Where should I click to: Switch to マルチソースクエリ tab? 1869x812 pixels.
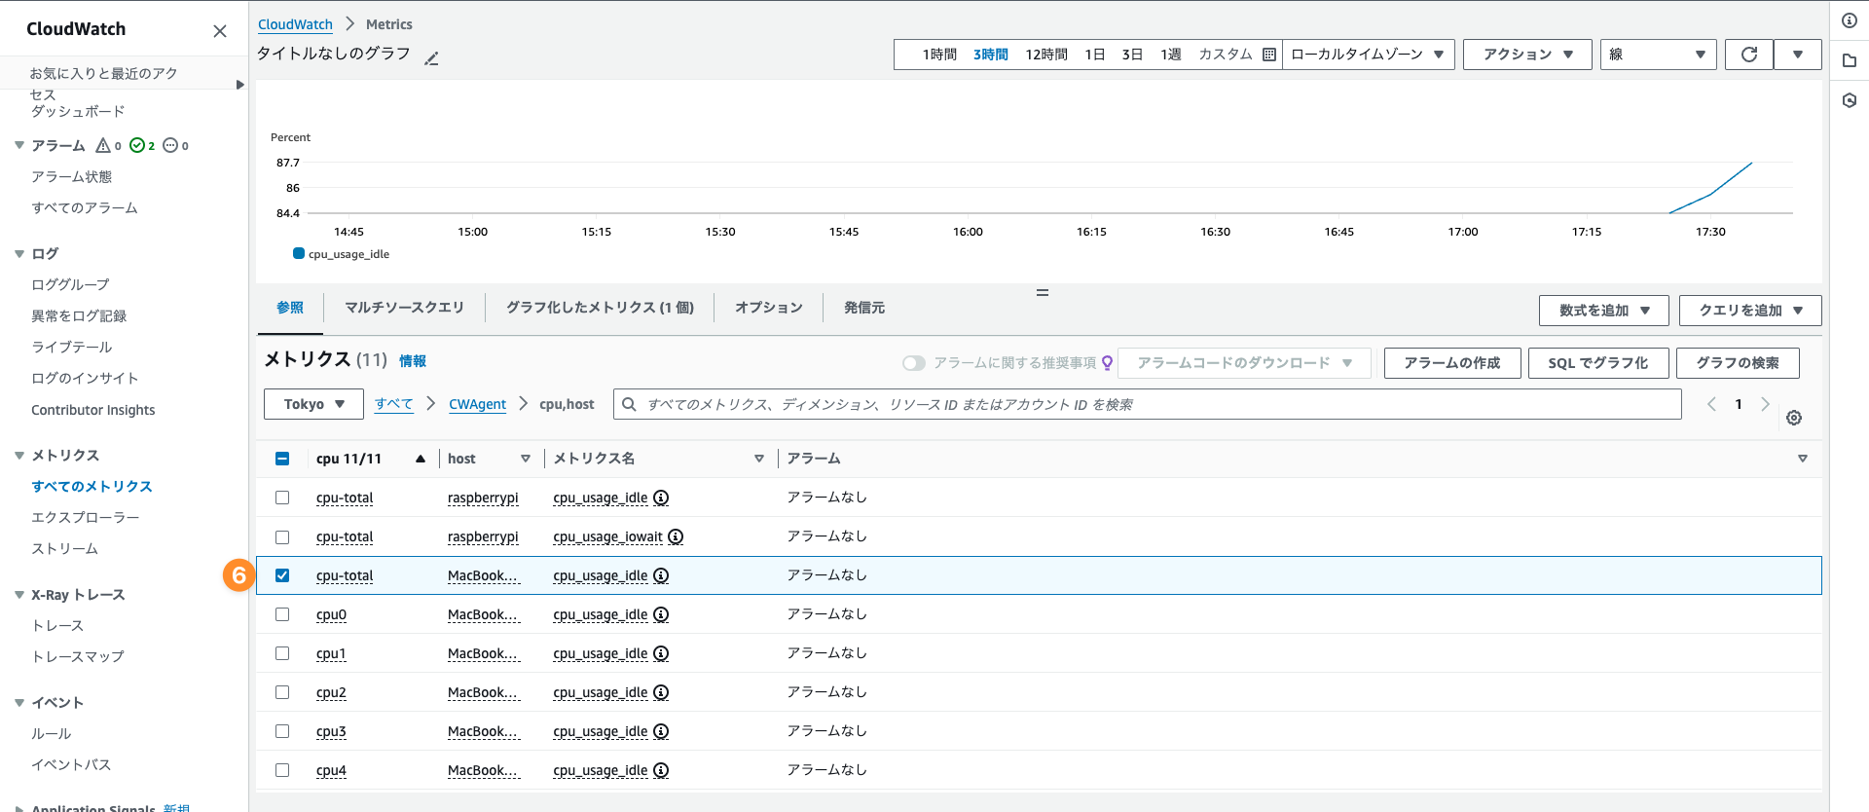[404, 308]
